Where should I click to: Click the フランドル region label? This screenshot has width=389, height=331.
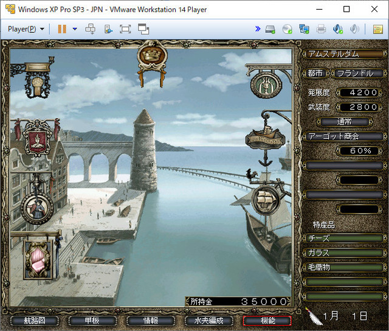click(358, 73)
